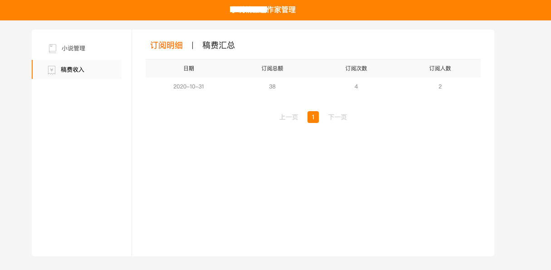Click the active orange 订阅明细 label
The width and height of the screenshot is (551, 270).
[x=167, y=45]
